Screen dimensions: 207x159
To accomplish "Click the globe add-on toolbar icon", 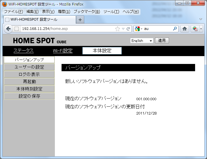I will (195, 29).
